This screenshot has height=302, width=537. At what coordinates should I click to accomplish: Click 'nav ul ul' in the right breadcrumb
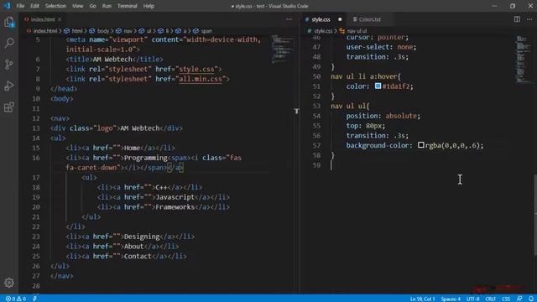point(357,31)
